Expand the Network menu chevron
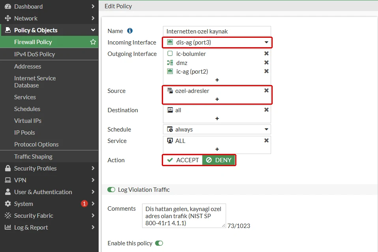The width and height of the screenshot is (378, 252). click(93, 18)
